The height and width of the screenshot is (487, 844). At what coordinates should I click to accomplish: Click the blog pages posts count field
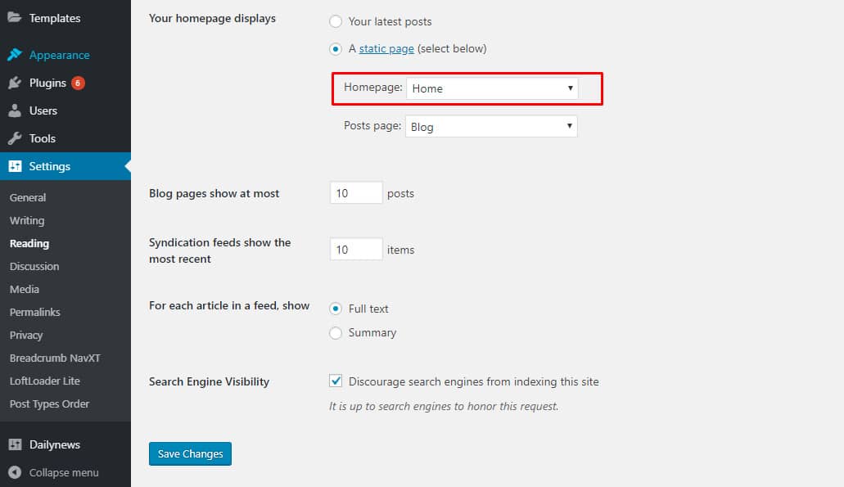356,193
